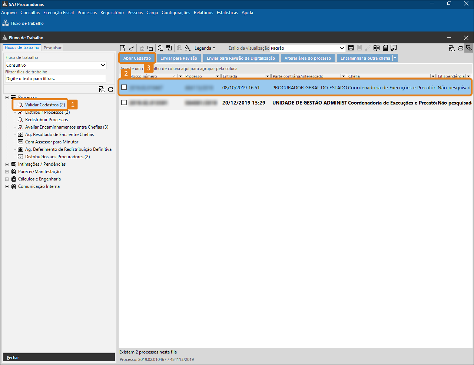Switch to the Pesquisar tab
Image resolution: width=474 pixels, height=365 pixels.
point(53,48)
